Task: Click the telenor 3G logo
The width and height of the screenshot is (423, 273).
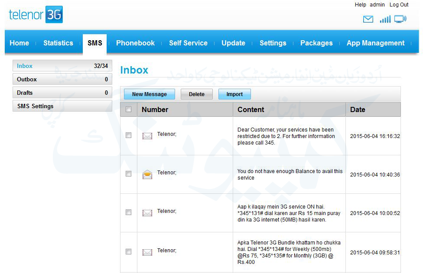Action: pos(36,15)
